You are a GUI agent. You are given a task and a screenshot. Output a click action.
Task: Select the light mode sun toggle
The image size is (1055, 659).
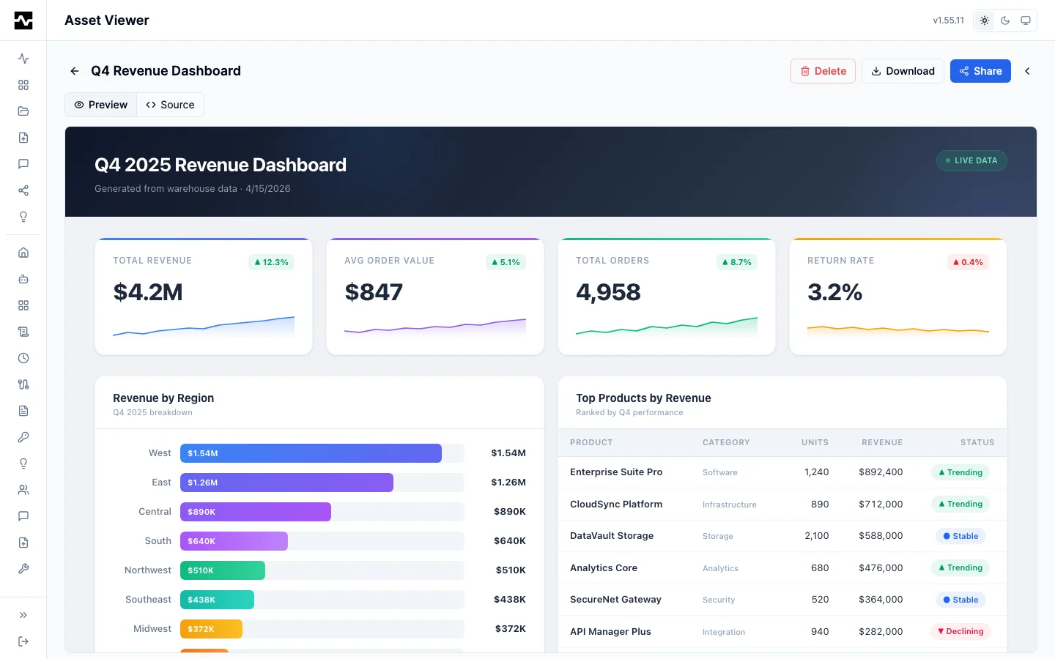[x=985, y=21]
